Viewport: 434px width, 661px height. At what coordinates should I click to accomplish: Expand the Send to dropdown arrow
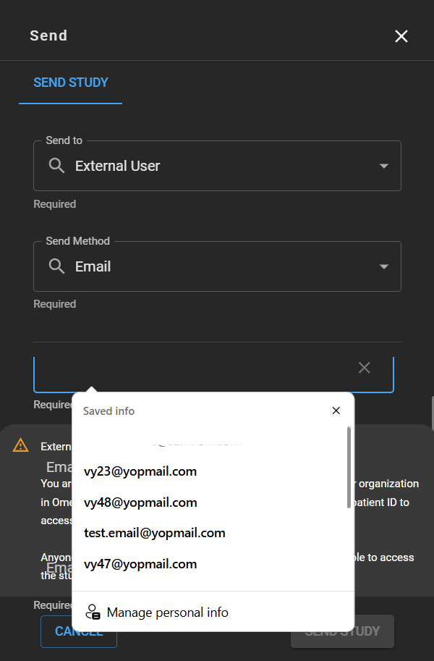(x=384, y=166)
